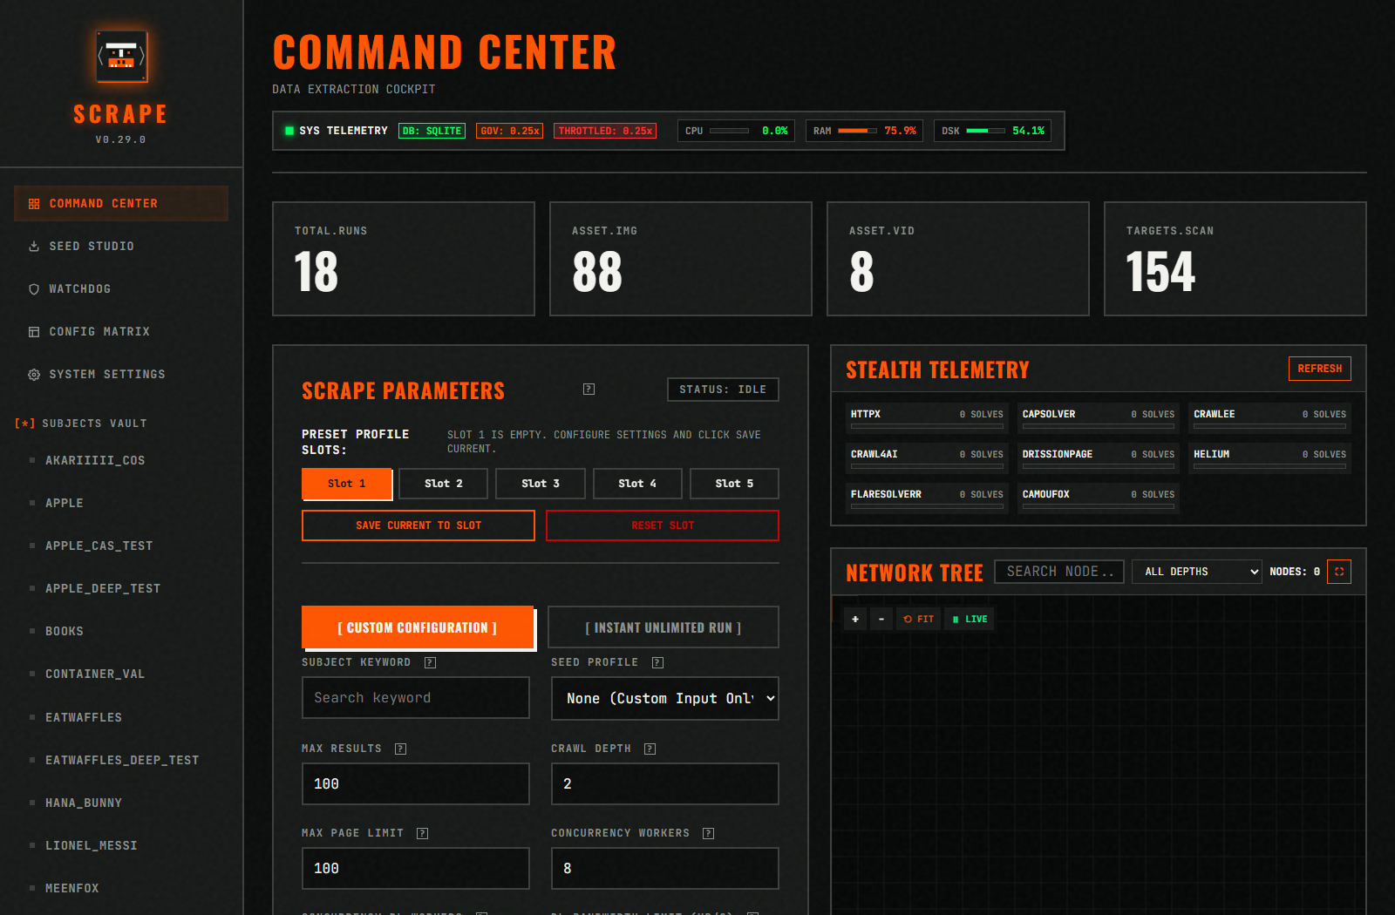Select preset Slot 5

coord(734,484)
